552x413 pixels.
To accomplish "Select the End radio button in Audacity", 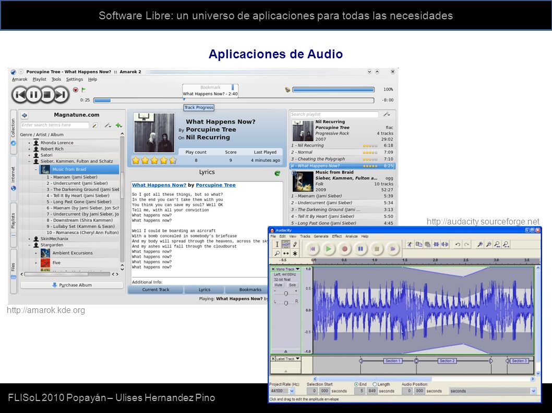I will click(x=356, y=384).
